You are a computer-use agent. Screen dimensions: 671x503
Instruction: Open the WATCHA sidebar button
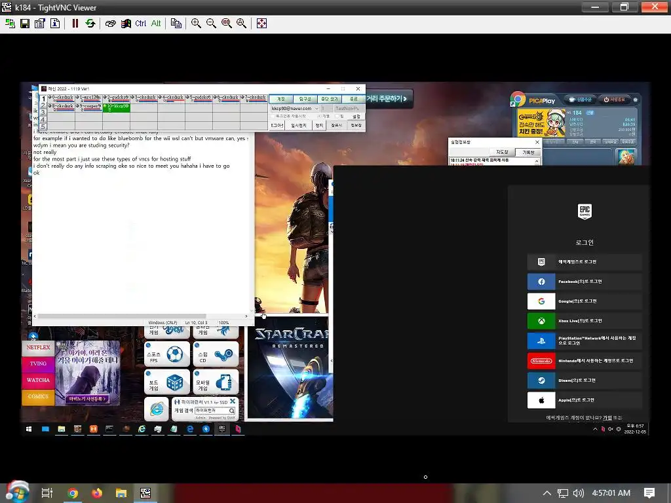point(38,381)
